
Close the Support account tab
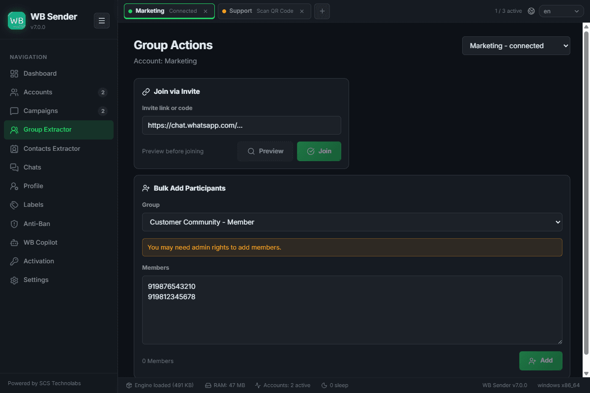[302, 11]
